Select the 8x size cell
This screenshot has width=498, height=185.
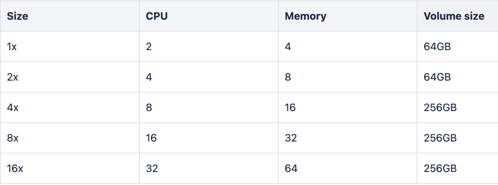point(13,138)
